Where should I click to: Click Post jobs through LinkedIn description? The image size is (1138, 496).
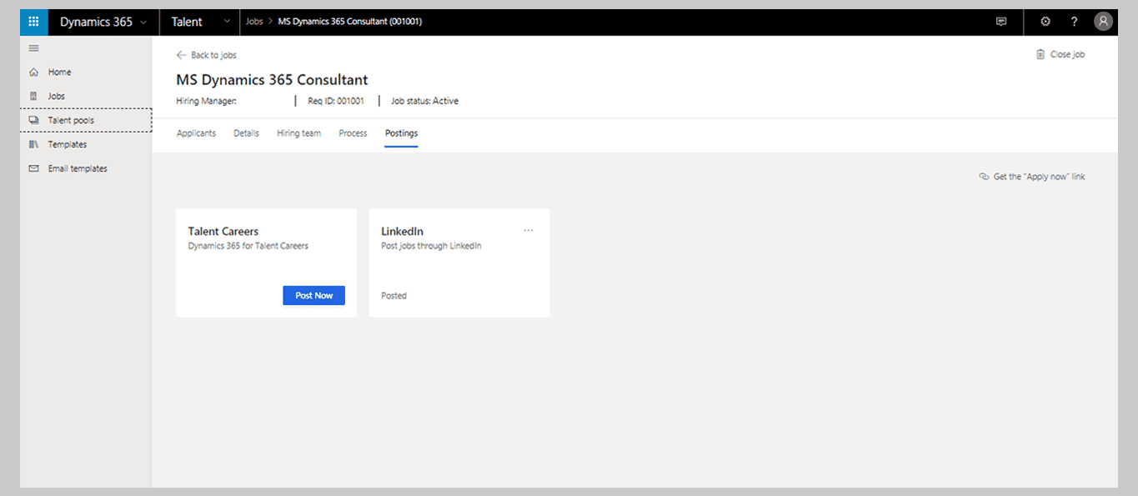[x=431, y=246]
